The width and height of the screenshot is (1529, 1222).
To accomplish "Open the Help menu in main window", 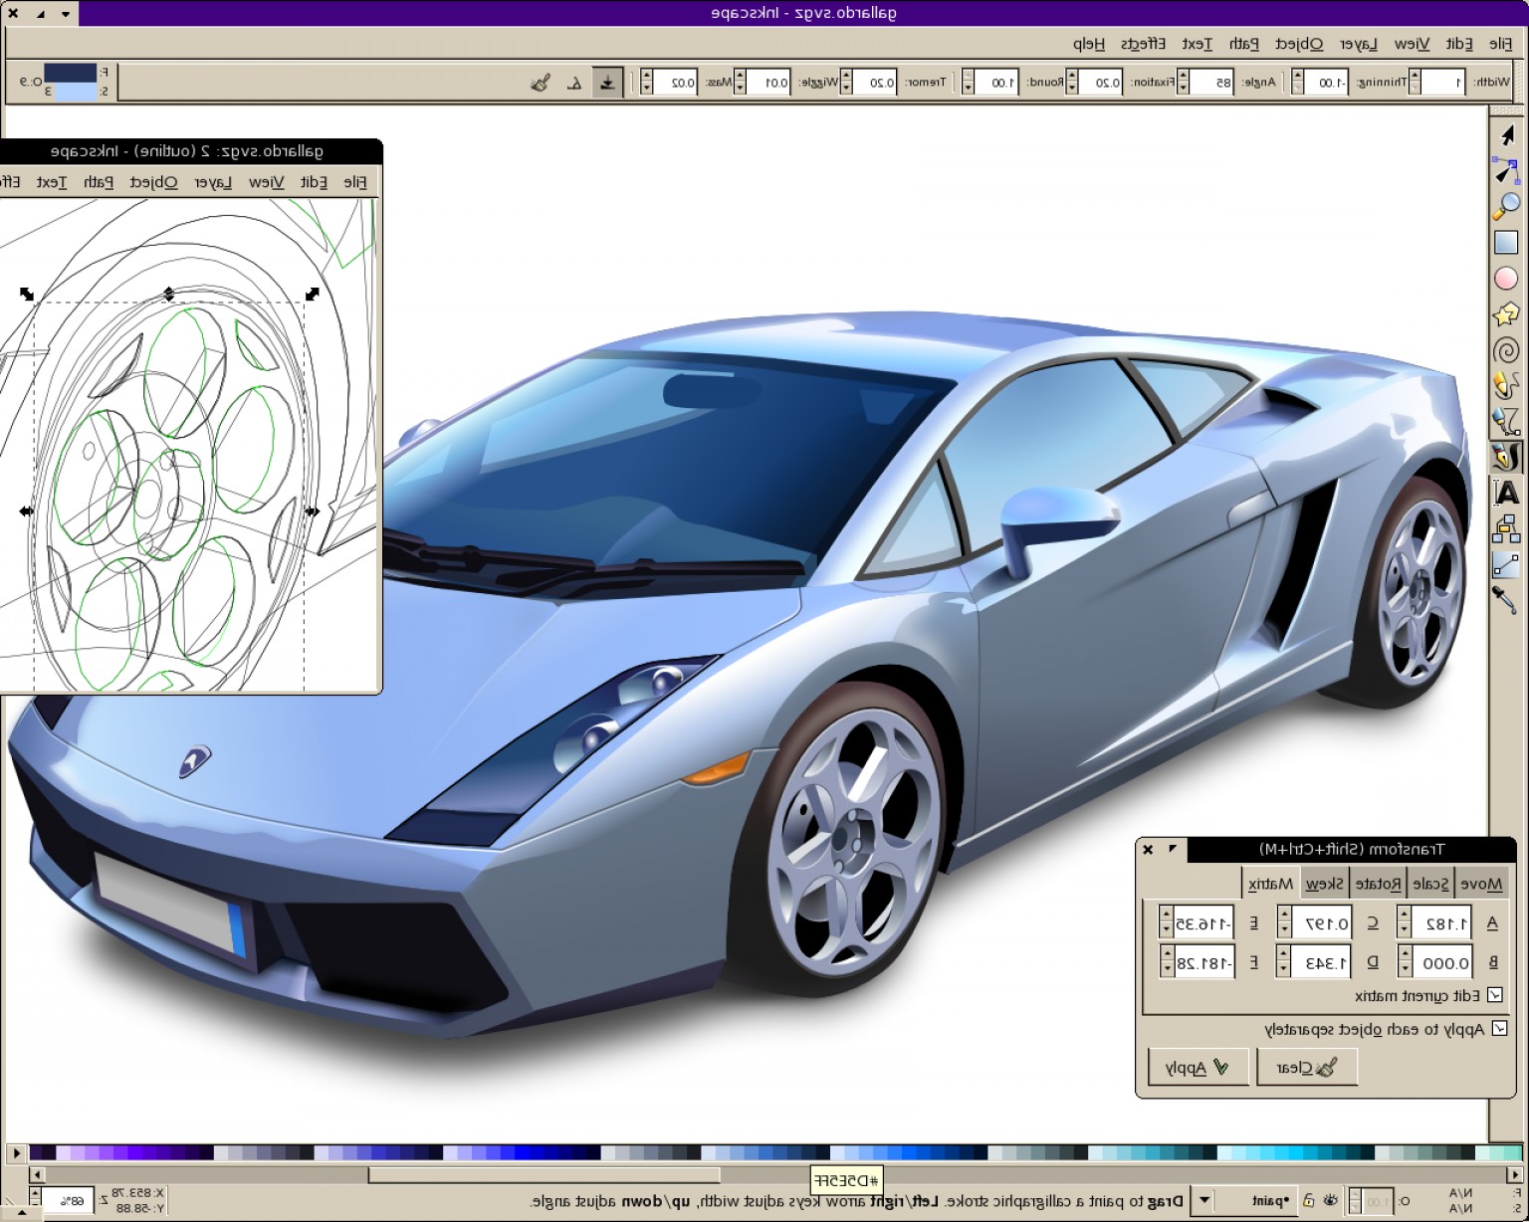I will tap(1089, 44).
